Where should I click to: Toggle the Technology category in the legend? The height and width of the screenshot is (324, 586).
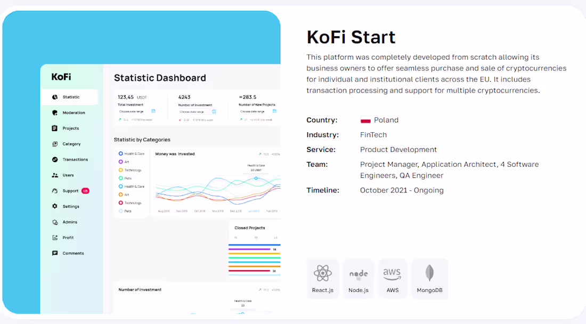pyautogui.click(x=120, y=170)
